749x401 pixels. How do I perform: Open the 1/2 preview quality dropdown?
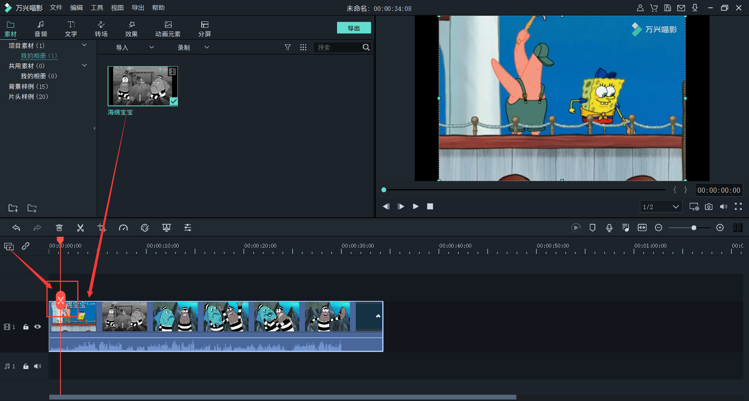point(661,207)
